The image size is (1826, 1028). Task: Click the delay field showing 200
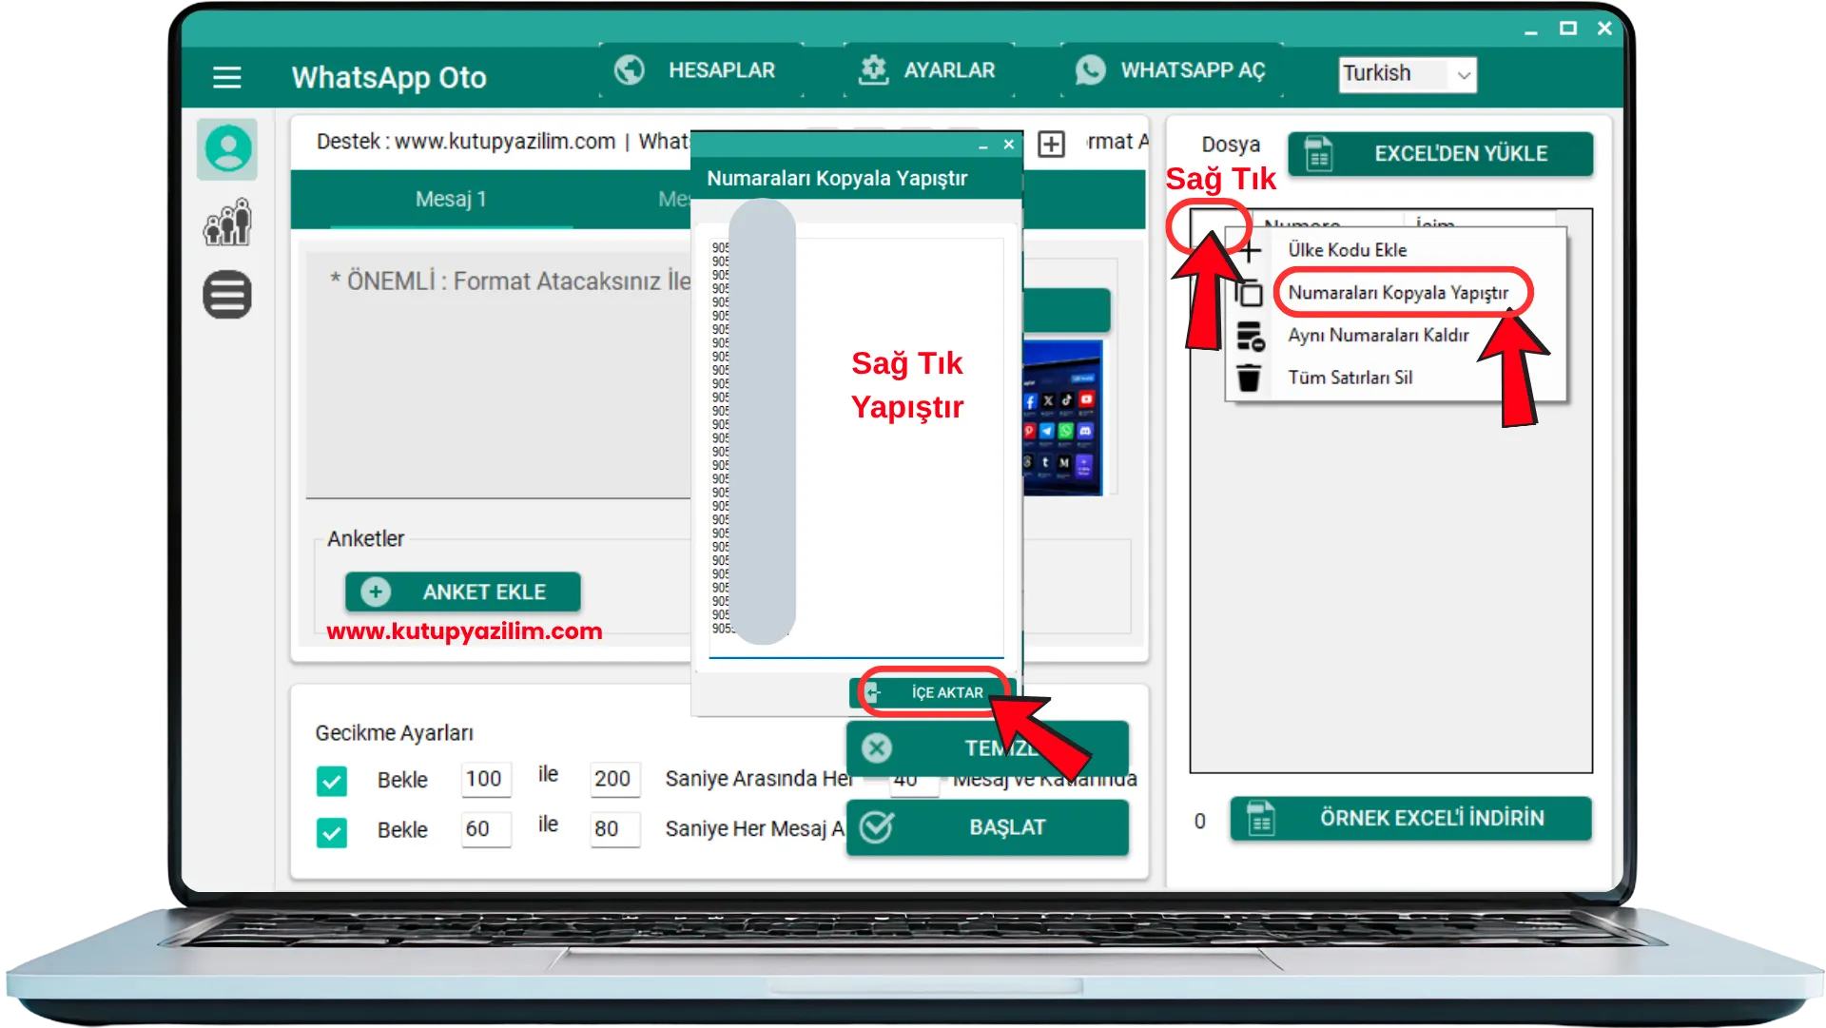(614, 780)
